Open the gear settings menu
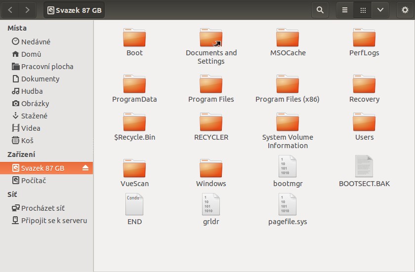 pos(405,10)
